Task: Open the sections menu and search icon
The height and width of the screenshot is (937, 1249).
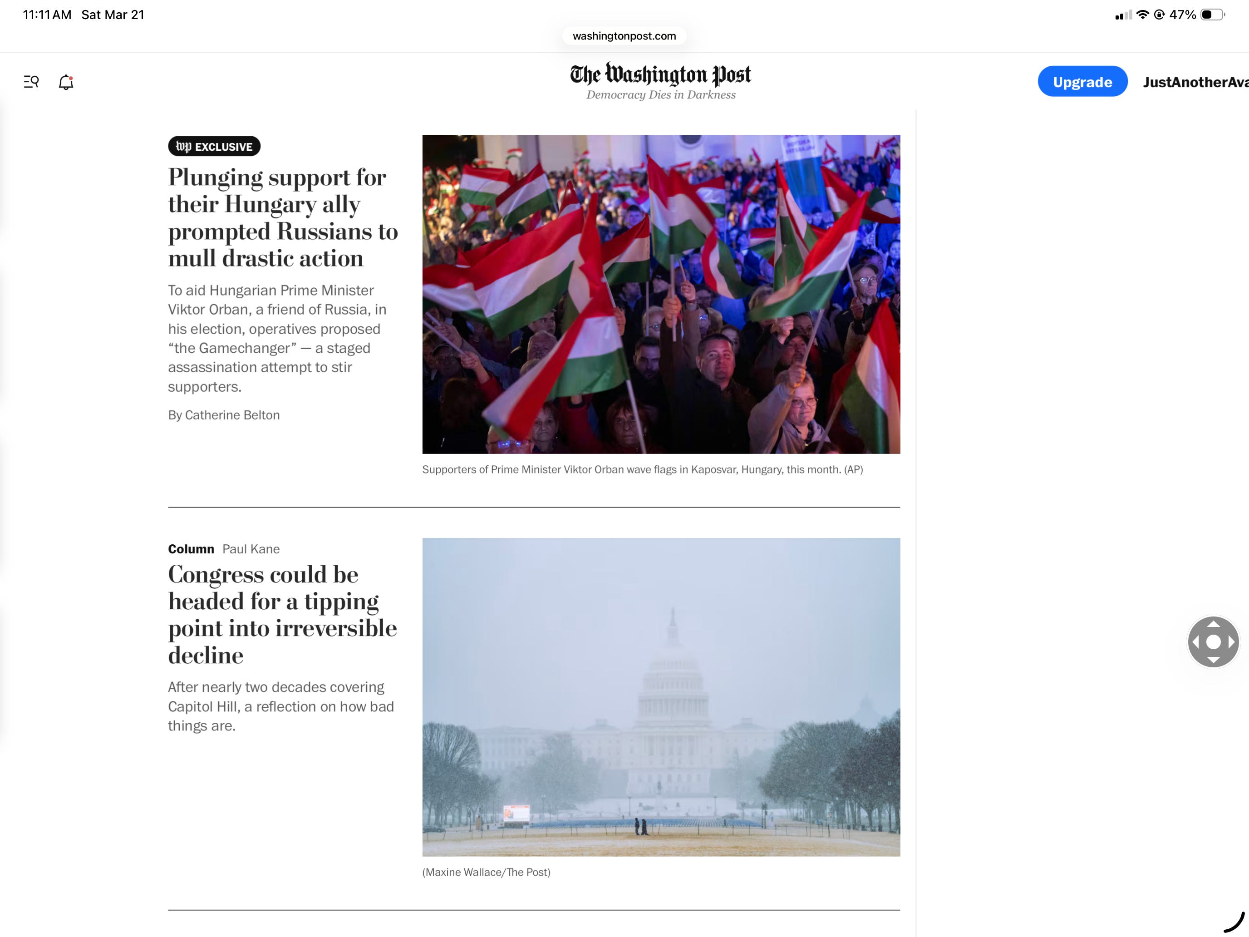Action: pyautogui.click(x=31, y=82)
